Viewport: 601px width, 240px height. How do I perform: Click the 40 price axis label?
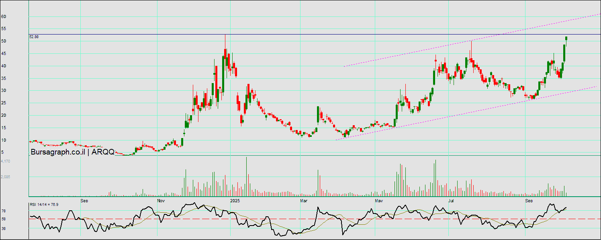[x=3, y=66]
